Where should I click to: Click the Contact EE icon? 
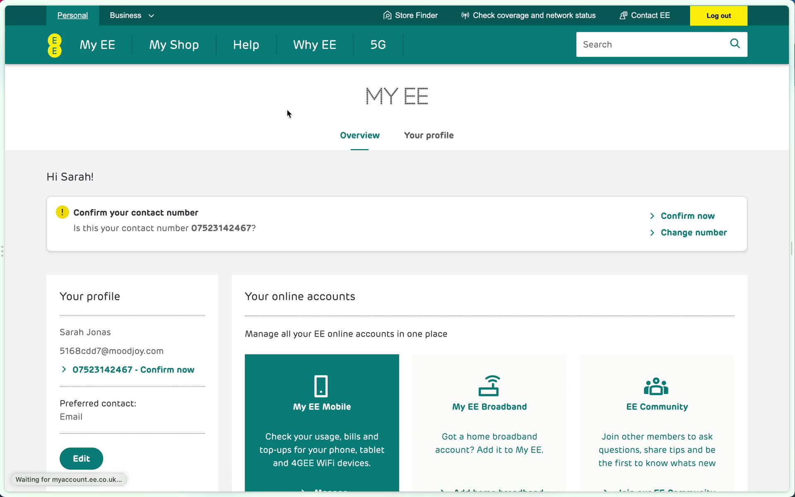tap(623, 15)
